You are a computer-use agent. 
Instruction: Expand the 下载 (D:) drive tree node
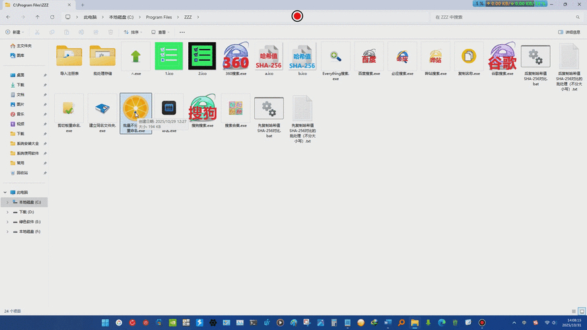pyautogui.click(x=7, y=212)
